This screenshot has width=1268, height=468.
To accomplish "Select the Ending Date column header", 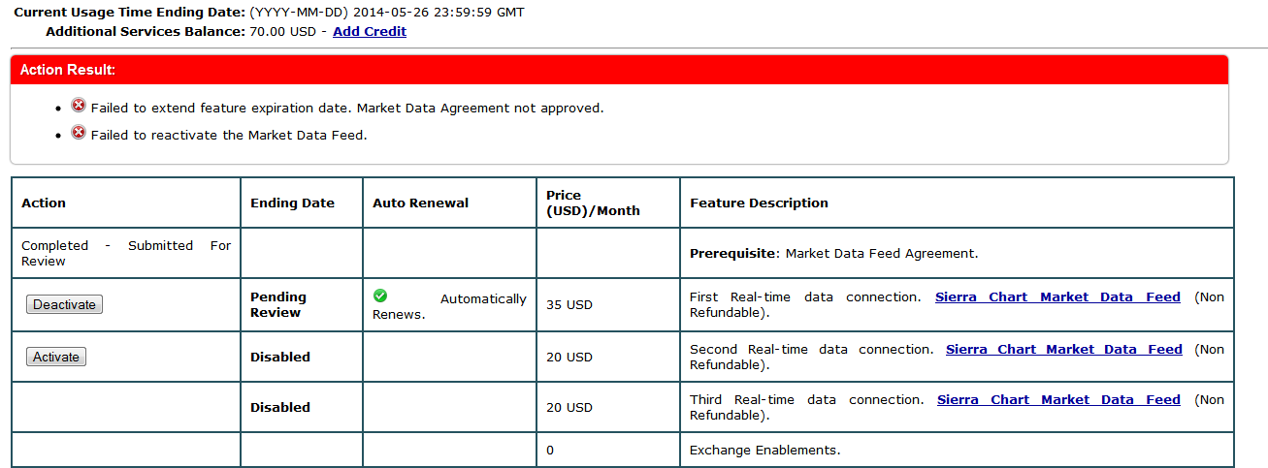I will click(x=292, y=203).
